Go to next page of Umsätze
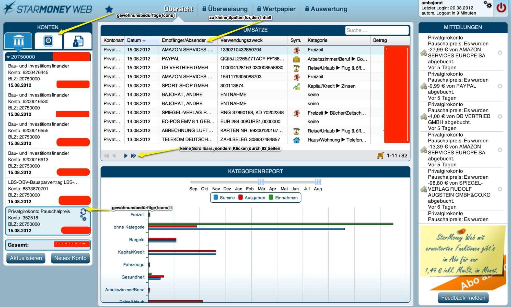The height and width of the screenshot is (307, 511). tap(125, 156)
